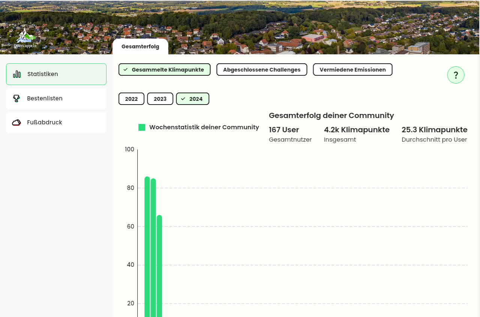Select the year 2022

[x=131, y=99]
